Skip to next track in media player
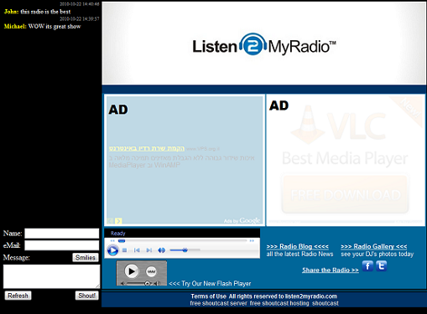The width and height of the screenshot is (427, 314). click(149, 250)
